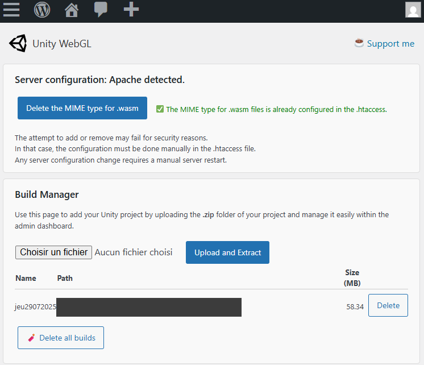Click the Size (MB) column header
The image size is (424, 365).
click(x=352, y=277)
